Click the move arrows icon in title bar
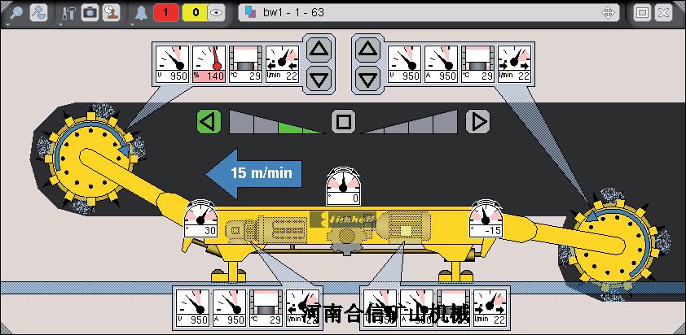Viewport: 686px width, 335px height. click(x=608, y=13)
